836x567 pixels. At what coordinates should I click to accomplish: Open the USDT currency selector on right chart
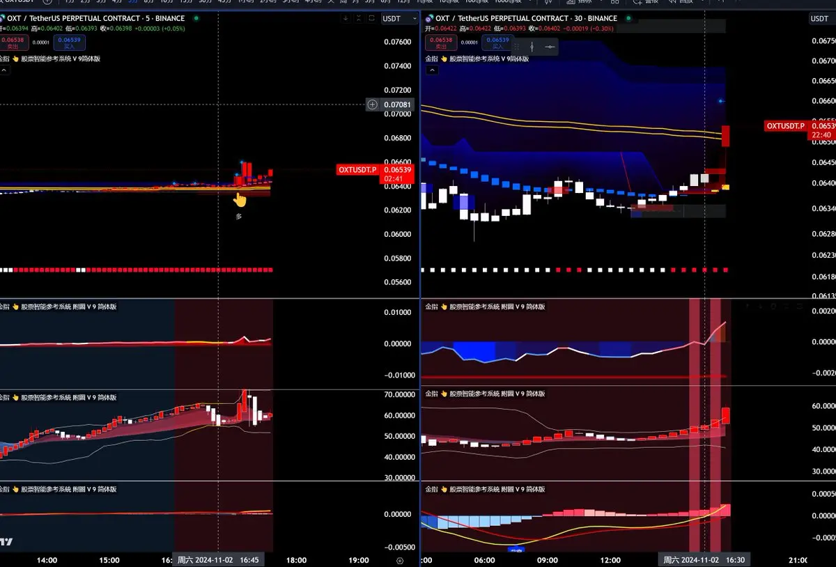point(821,19)
